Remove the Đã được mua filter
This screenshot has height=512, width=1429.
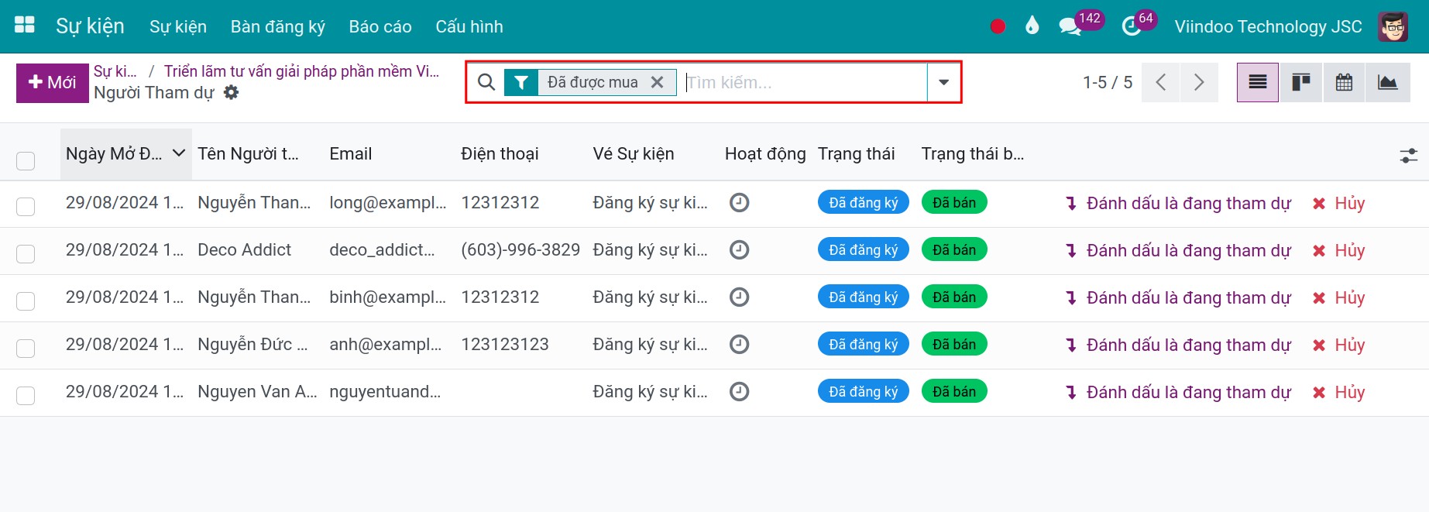pos(658,82)
